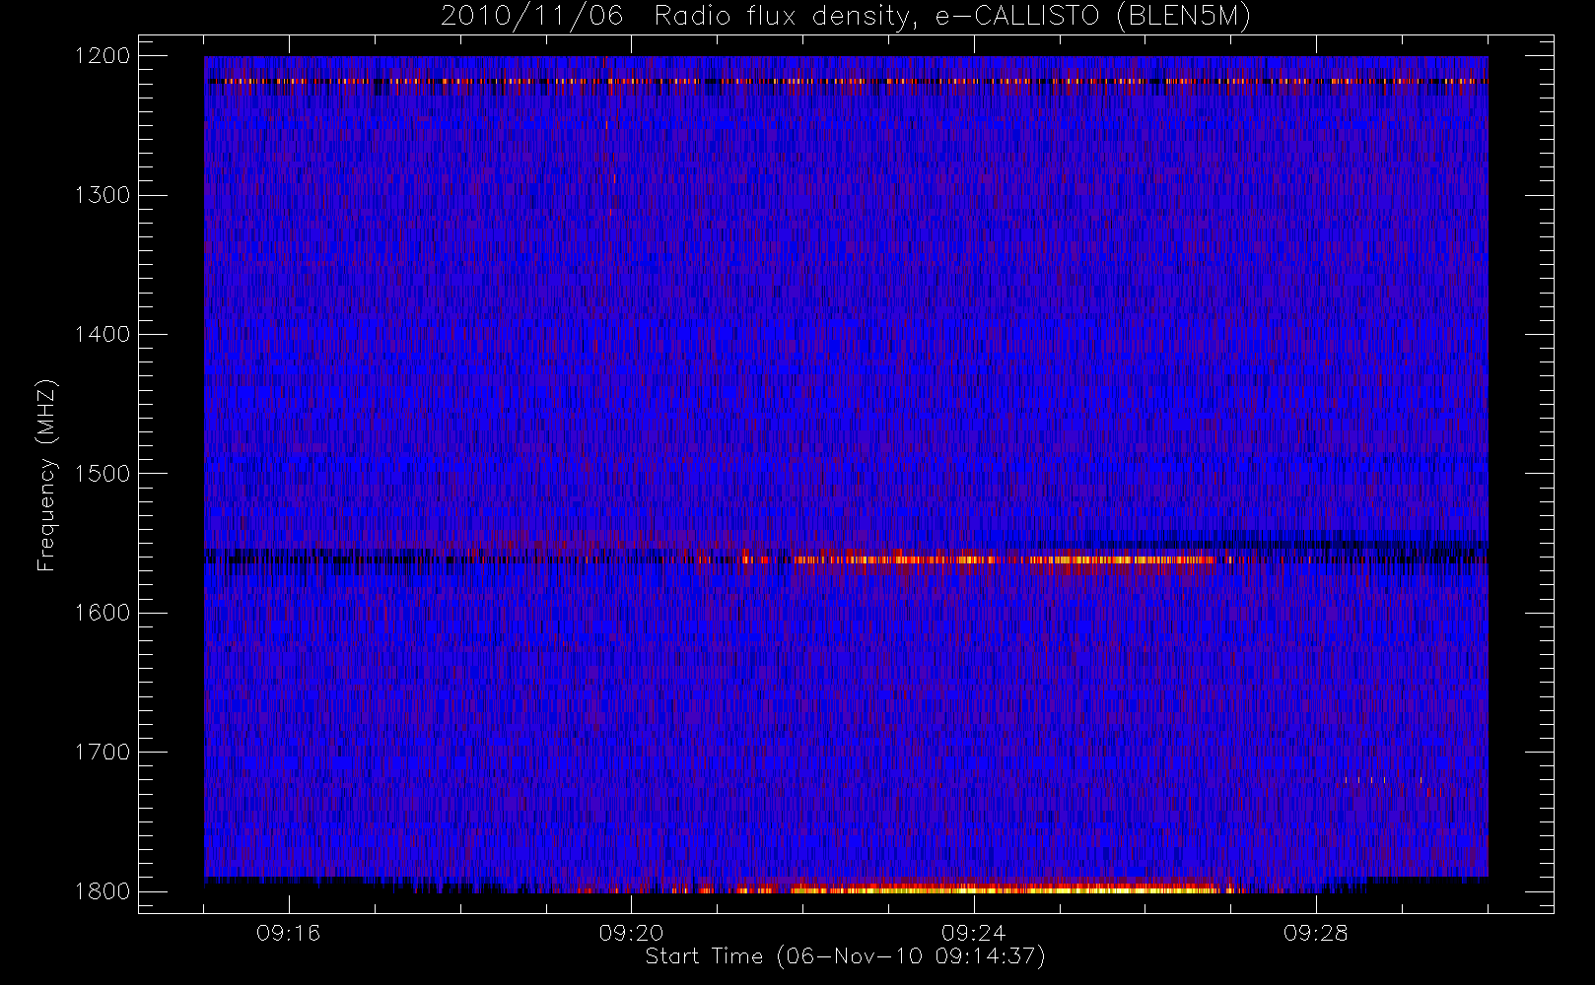Screen dimensions: 1595x985
Task: Click the "Start Time (06-Nov-10 09:14:37)" label
Action: (845, 956)
